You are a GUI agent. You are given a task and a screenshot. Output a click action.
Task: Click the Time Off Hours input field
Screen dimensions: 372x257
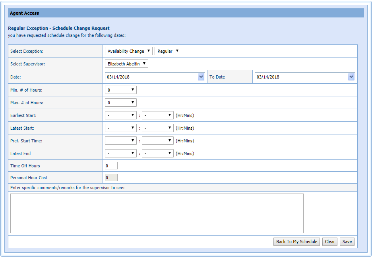[111, 166]
